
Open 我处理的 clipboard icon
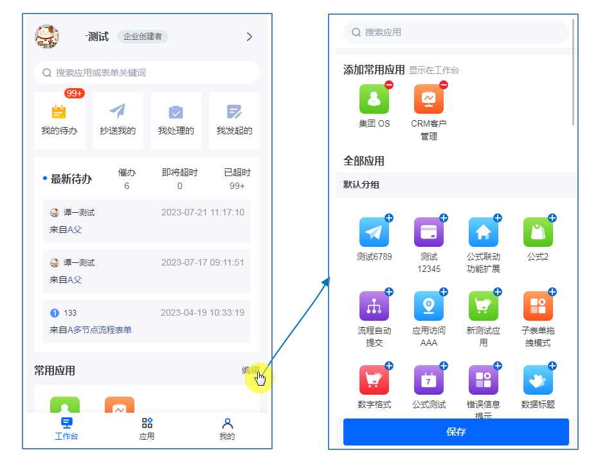coord(176,112)
